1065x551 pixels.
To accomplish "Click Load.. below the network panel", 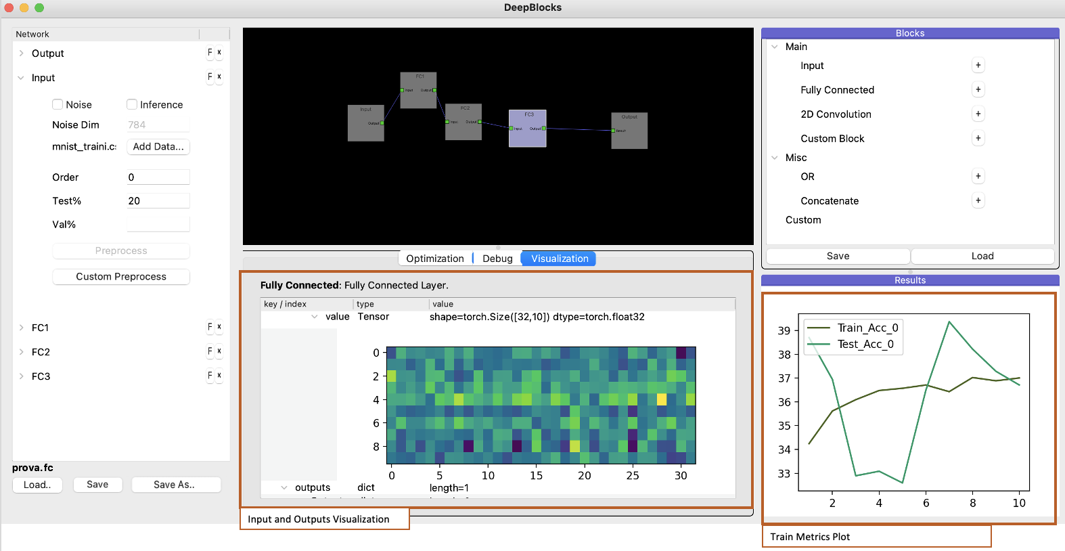I will pyautogui.click(x=37, y=485).
